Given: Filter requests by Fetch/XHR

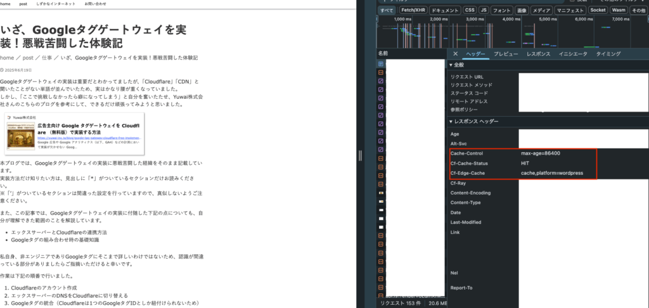Looking at the screenshot, I should click(x=412, y=10).
